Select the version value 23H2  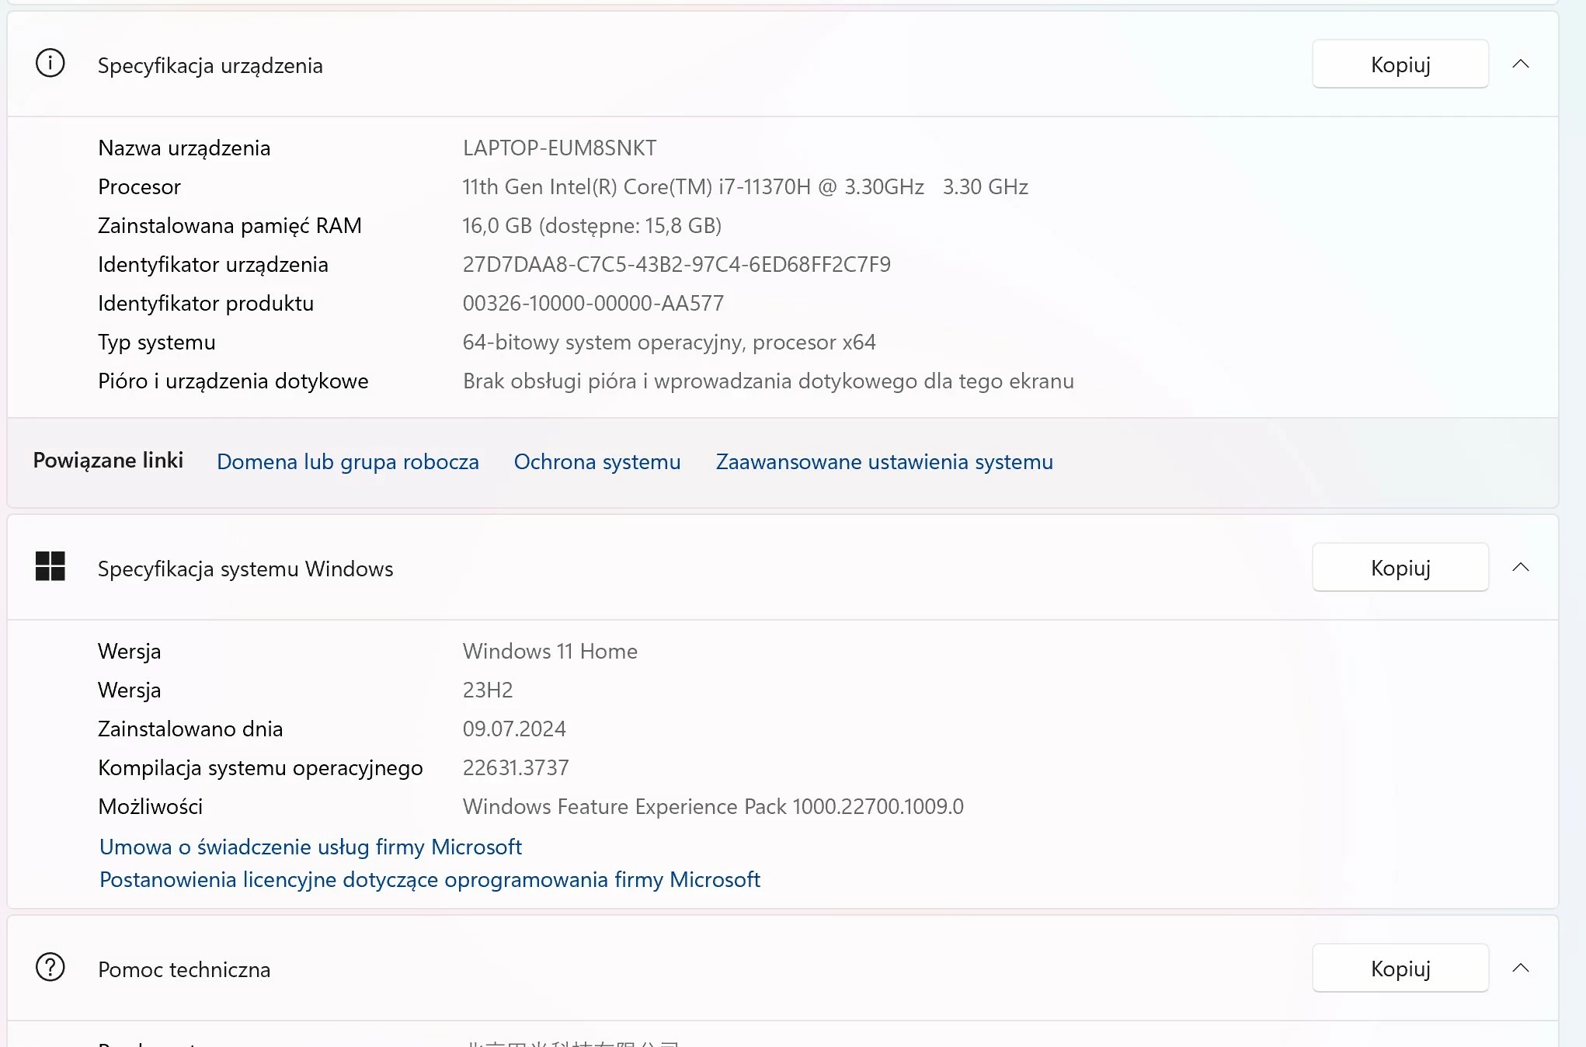coord(488,690)
